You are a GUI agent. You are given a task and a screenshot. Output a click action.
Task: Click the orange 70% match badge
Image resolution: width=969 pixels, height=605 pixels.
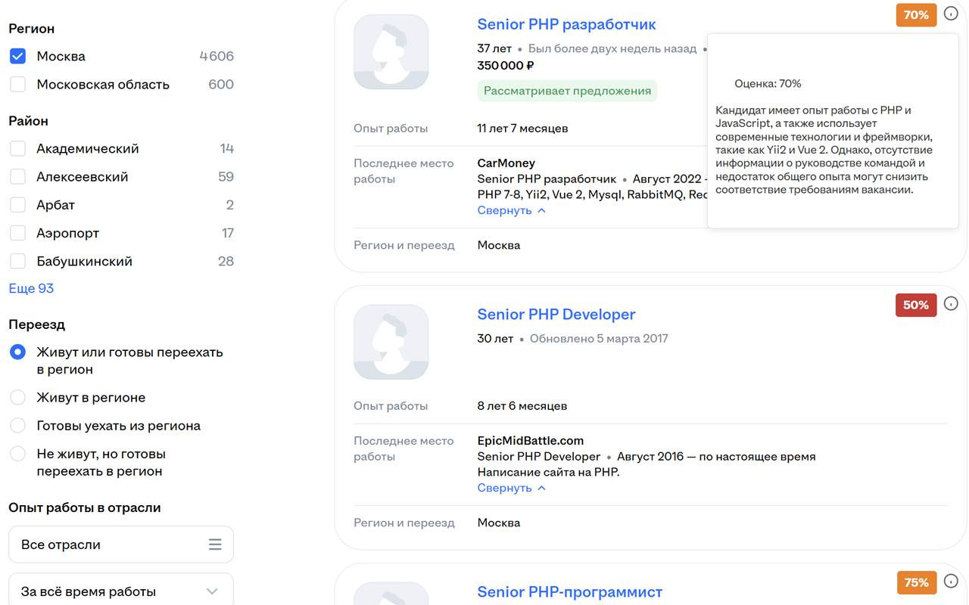[x=916, y=14]
